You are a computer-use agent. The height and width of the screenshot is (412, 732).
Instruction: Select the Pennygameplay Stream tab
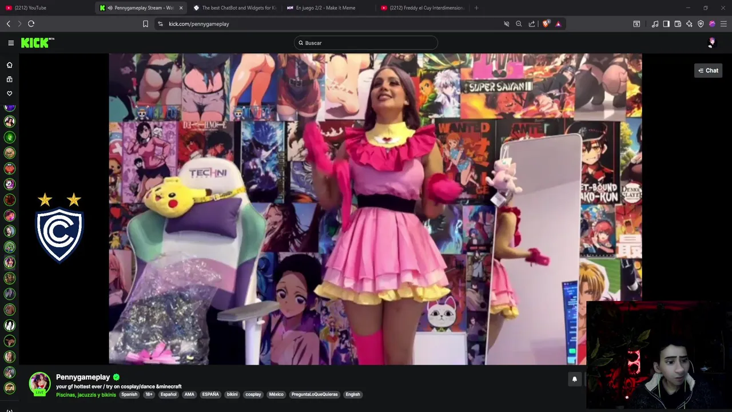[x=140, y=8]
